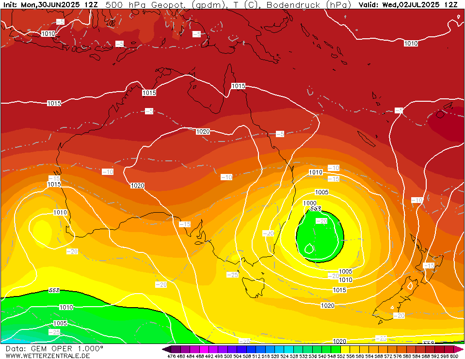This screenshot has height=359, width=465.
Task: Click the '600' value in the color legend
Action: coord(454,356)
